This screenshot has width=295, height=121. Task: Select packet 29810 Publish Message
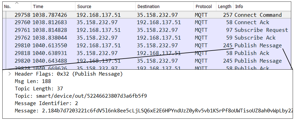pyautogui.click(x=147, y=45)
